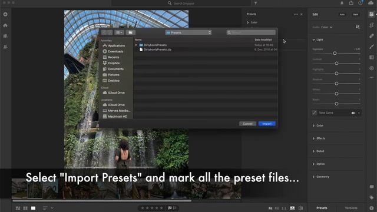Select the Radial Gradient tool
The height and width of the screenshot is (212, 377).
[372, 68]
